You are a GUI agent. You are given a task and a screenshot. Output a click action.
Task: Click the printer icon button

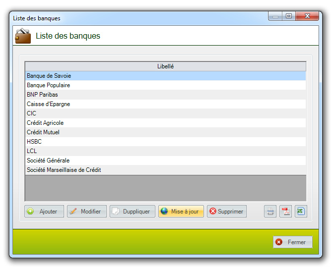pyautogui.click(x=270, y=211)
